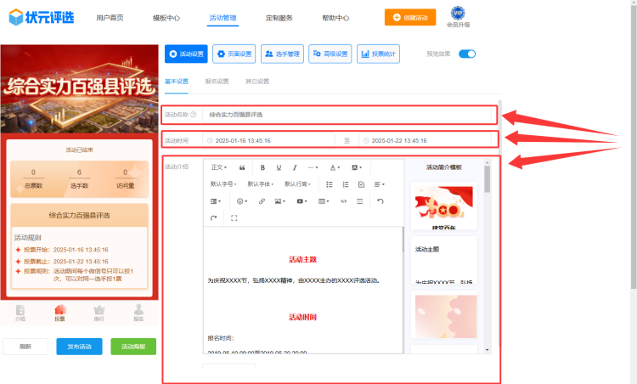Open 定制服务 in top navigation
This screenshot has height=384, width=637.
pos(279,18)
